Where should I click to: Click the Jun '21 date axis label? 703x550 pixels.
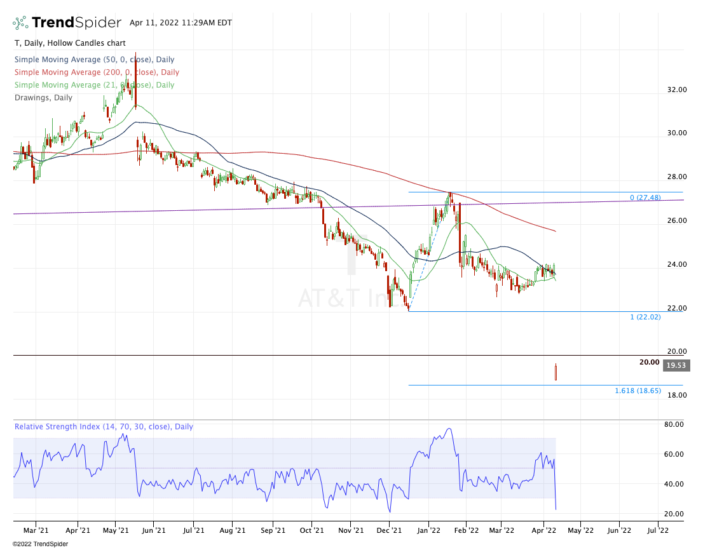click(153, 531)
